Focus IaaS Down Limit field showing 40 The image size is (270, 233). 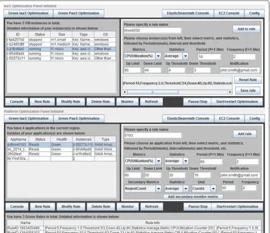click(152, 70)
